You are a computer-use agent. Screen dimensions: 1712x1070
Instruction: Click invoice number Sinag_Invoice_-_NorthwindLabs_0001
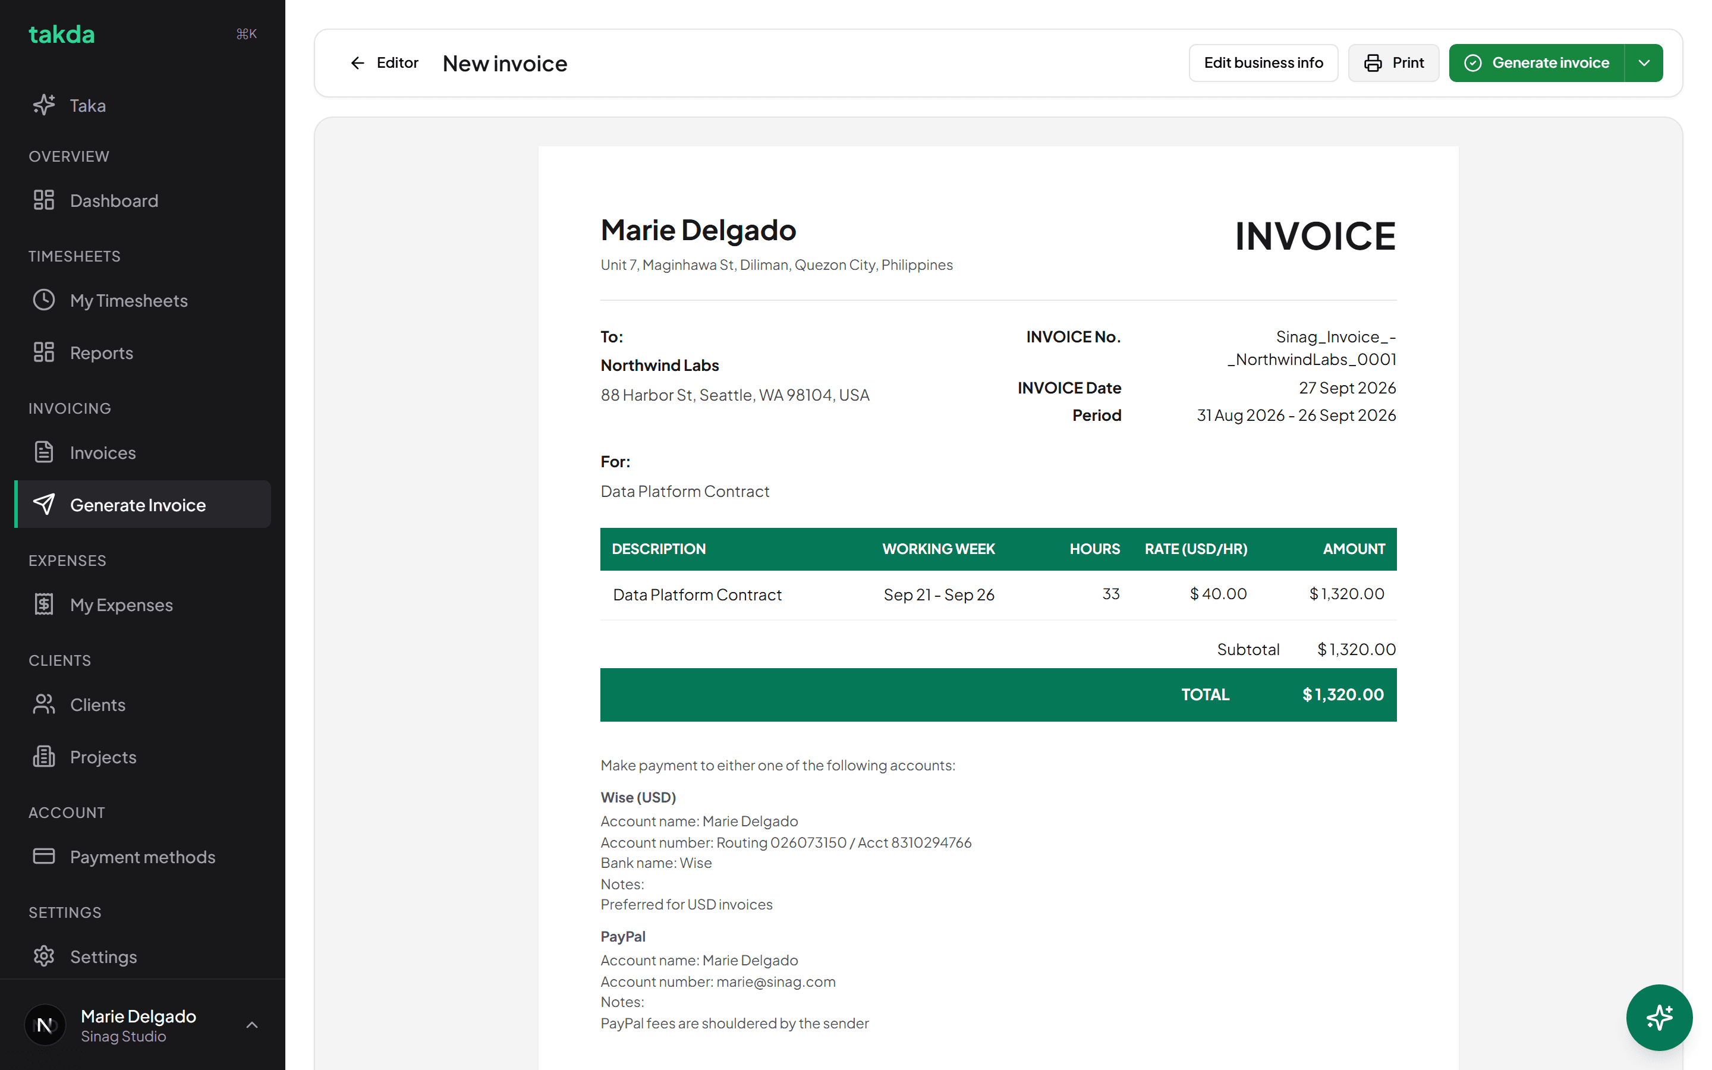(x=1311, y=348)
